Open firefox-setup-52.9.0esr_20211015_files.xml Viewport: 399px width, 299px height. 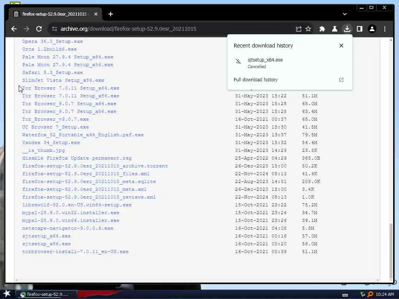(86, 174)
